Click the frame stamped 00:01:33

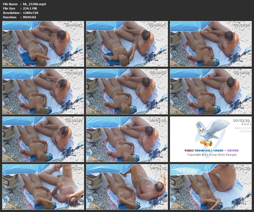(43, 92)
